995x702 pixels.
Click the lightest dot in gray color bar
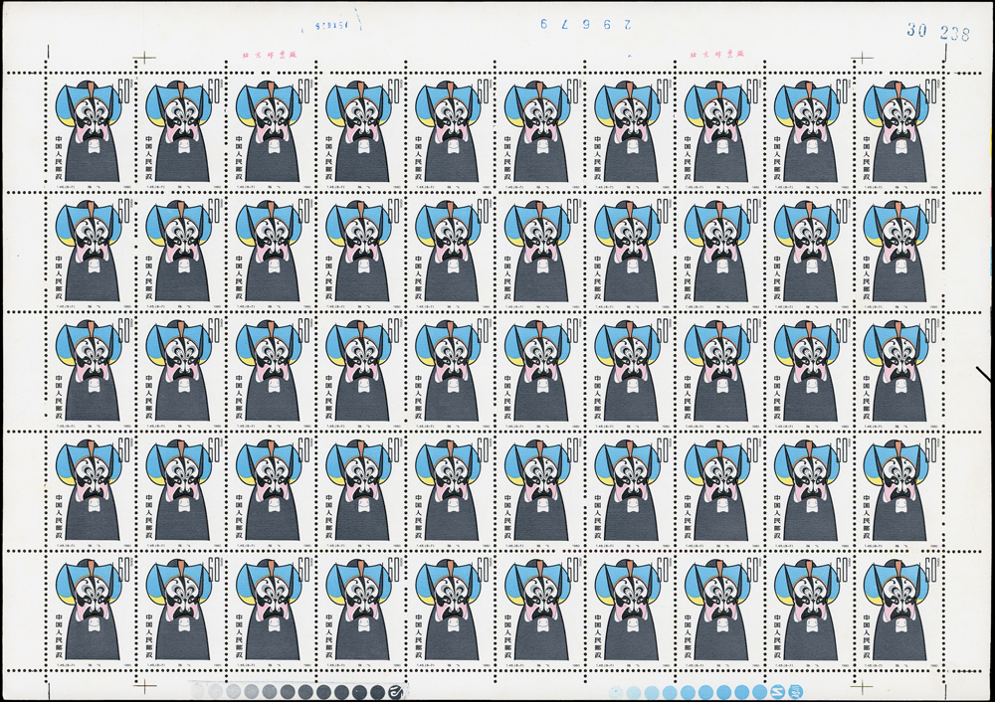click(197, 689)
